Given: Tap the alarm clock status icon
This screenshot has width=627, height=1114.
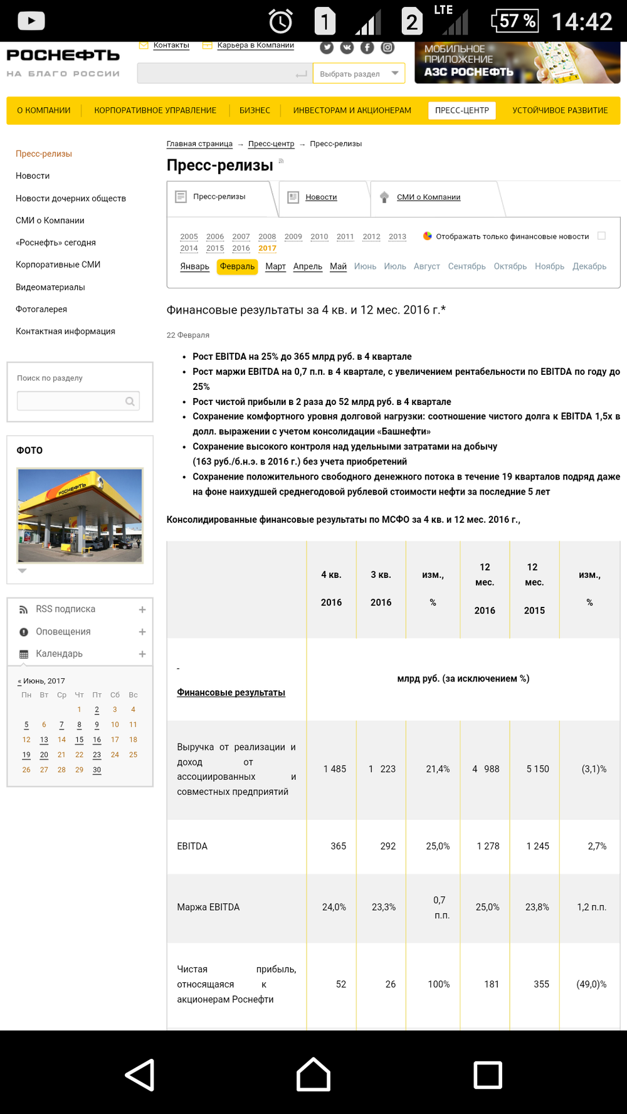Looking at the screenshot, I should 280,21.
